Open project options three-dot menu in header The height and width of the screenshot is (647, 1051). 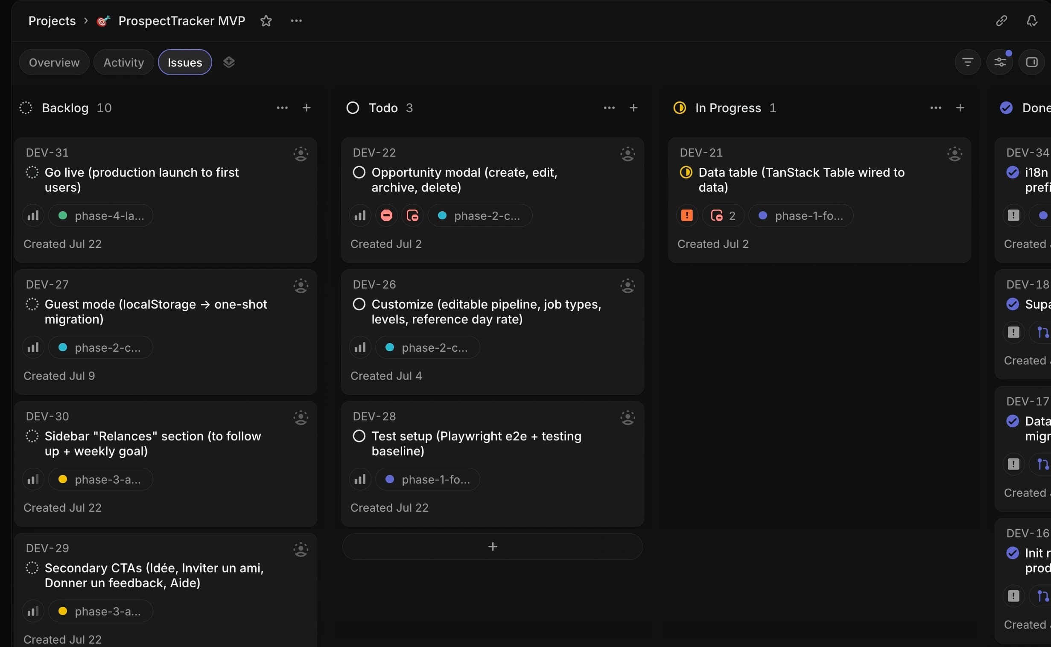[x=296, y=20]
